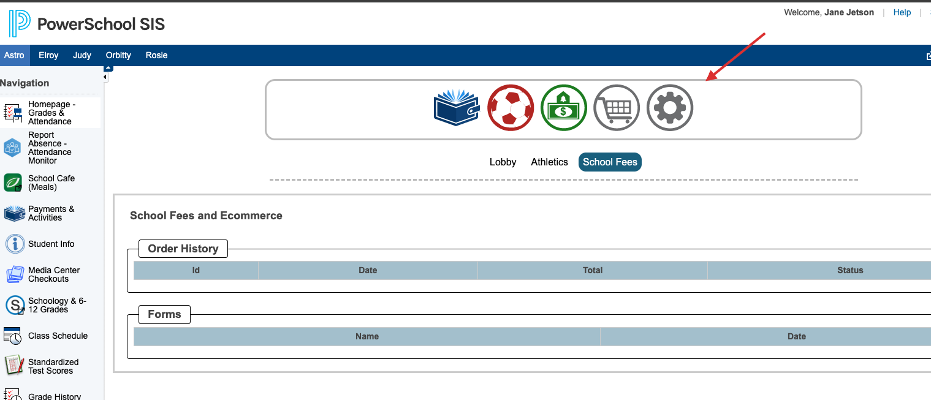
Task: Switch to the Orbitty student tab
Action: [118, 55]
